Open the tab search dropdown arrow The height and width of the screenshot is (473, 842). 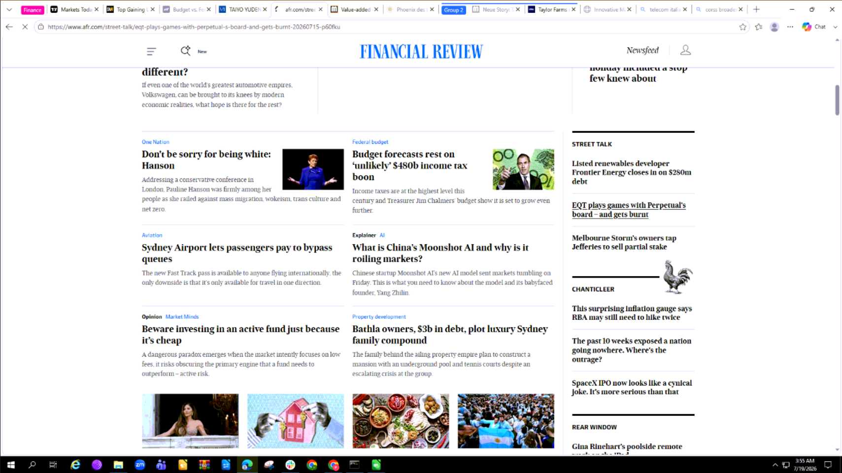point(9,9)
